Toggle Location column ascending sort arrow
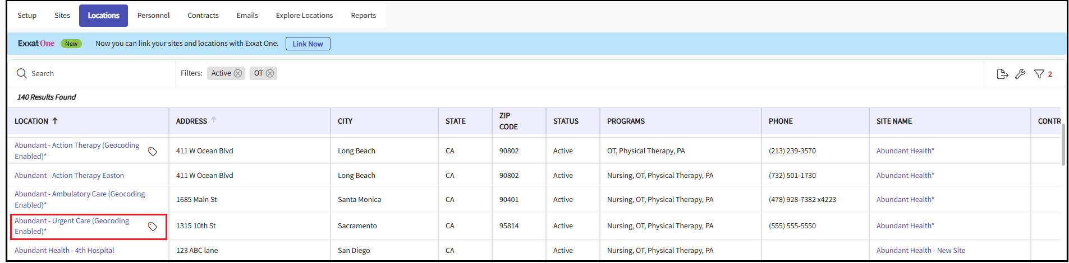1069x263 pixels. tap(55, 120)
